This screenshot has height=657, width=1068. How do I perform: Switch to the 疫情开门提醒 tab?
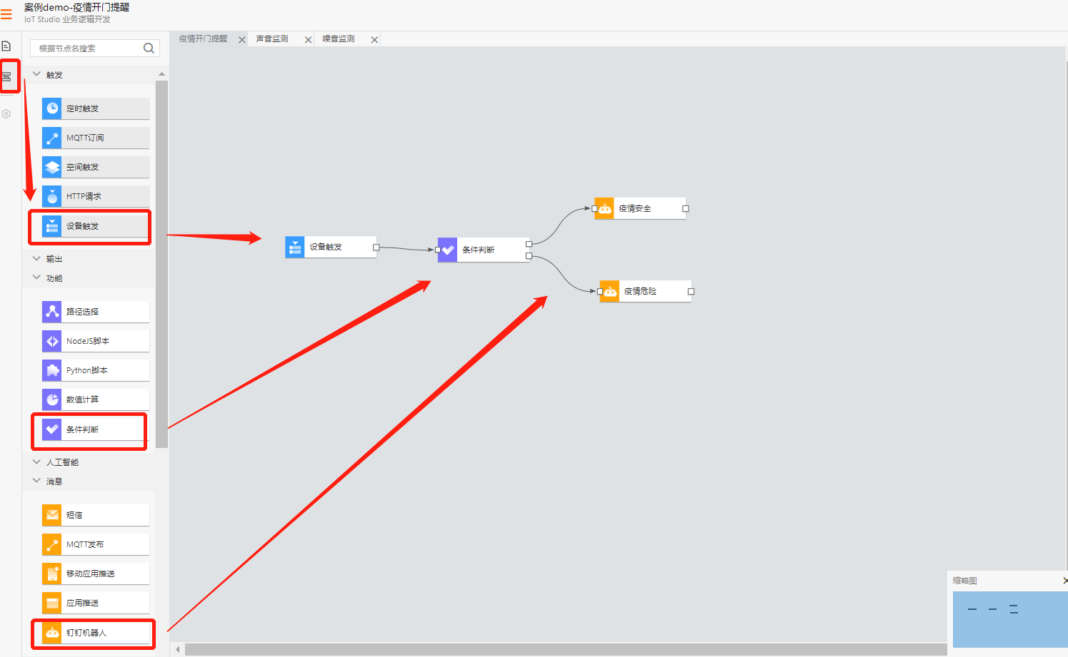tap(203, 39)
